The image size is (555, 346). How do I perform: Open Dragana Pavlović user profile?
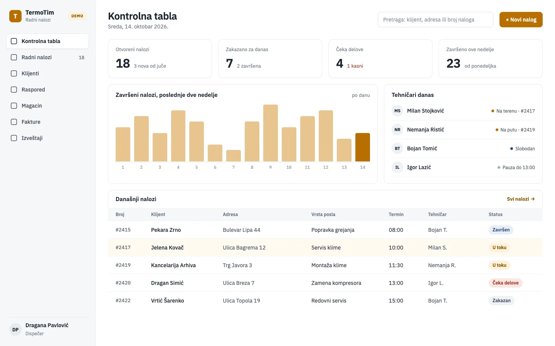(47, 329)
